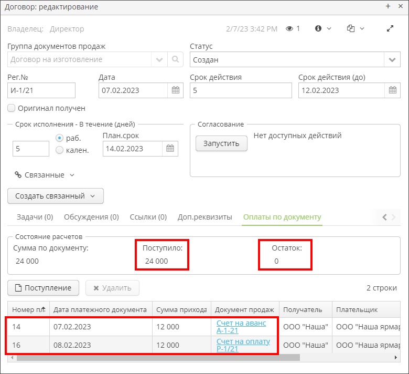
Task: Click the execution days field with 5
Action: point(31,149)
